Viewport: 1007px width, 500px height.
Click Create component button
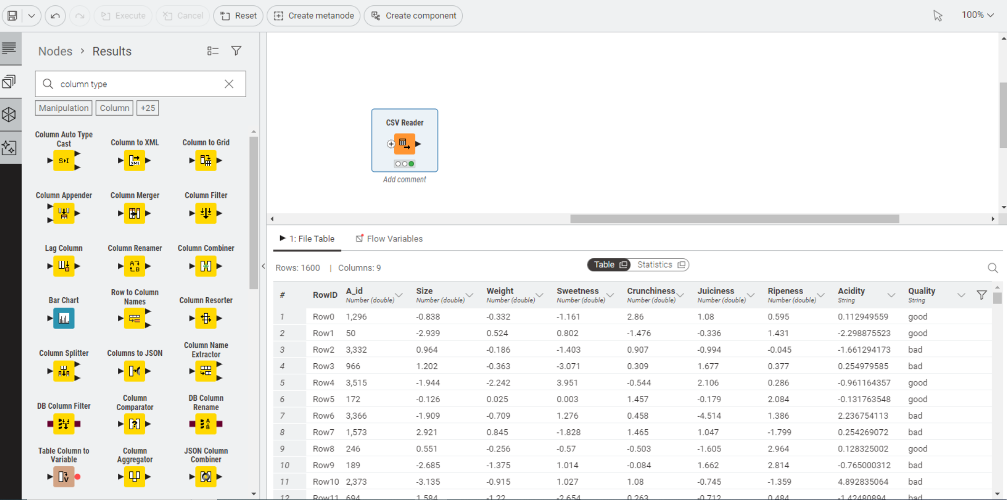click(x=413, y=16)
